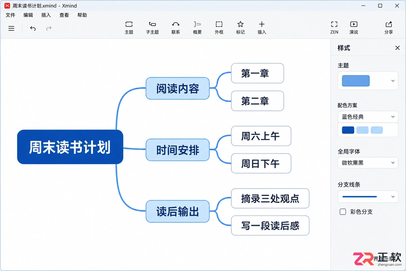Open the 插入 plus toolbar button
This screenshot has width=406, height=271.
[262, 28]
